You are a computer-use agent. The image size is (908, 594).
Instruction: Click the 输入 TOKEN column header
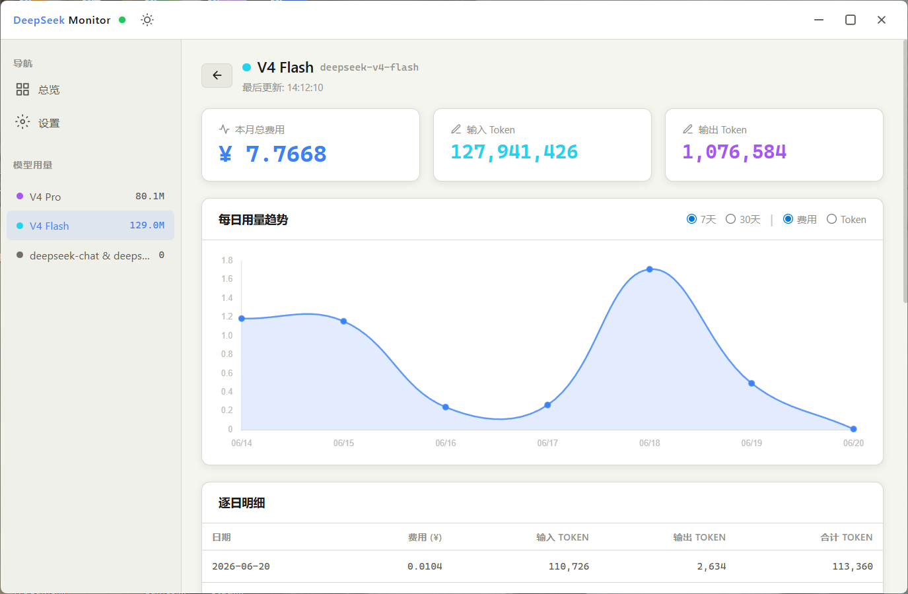click(563, 537)
